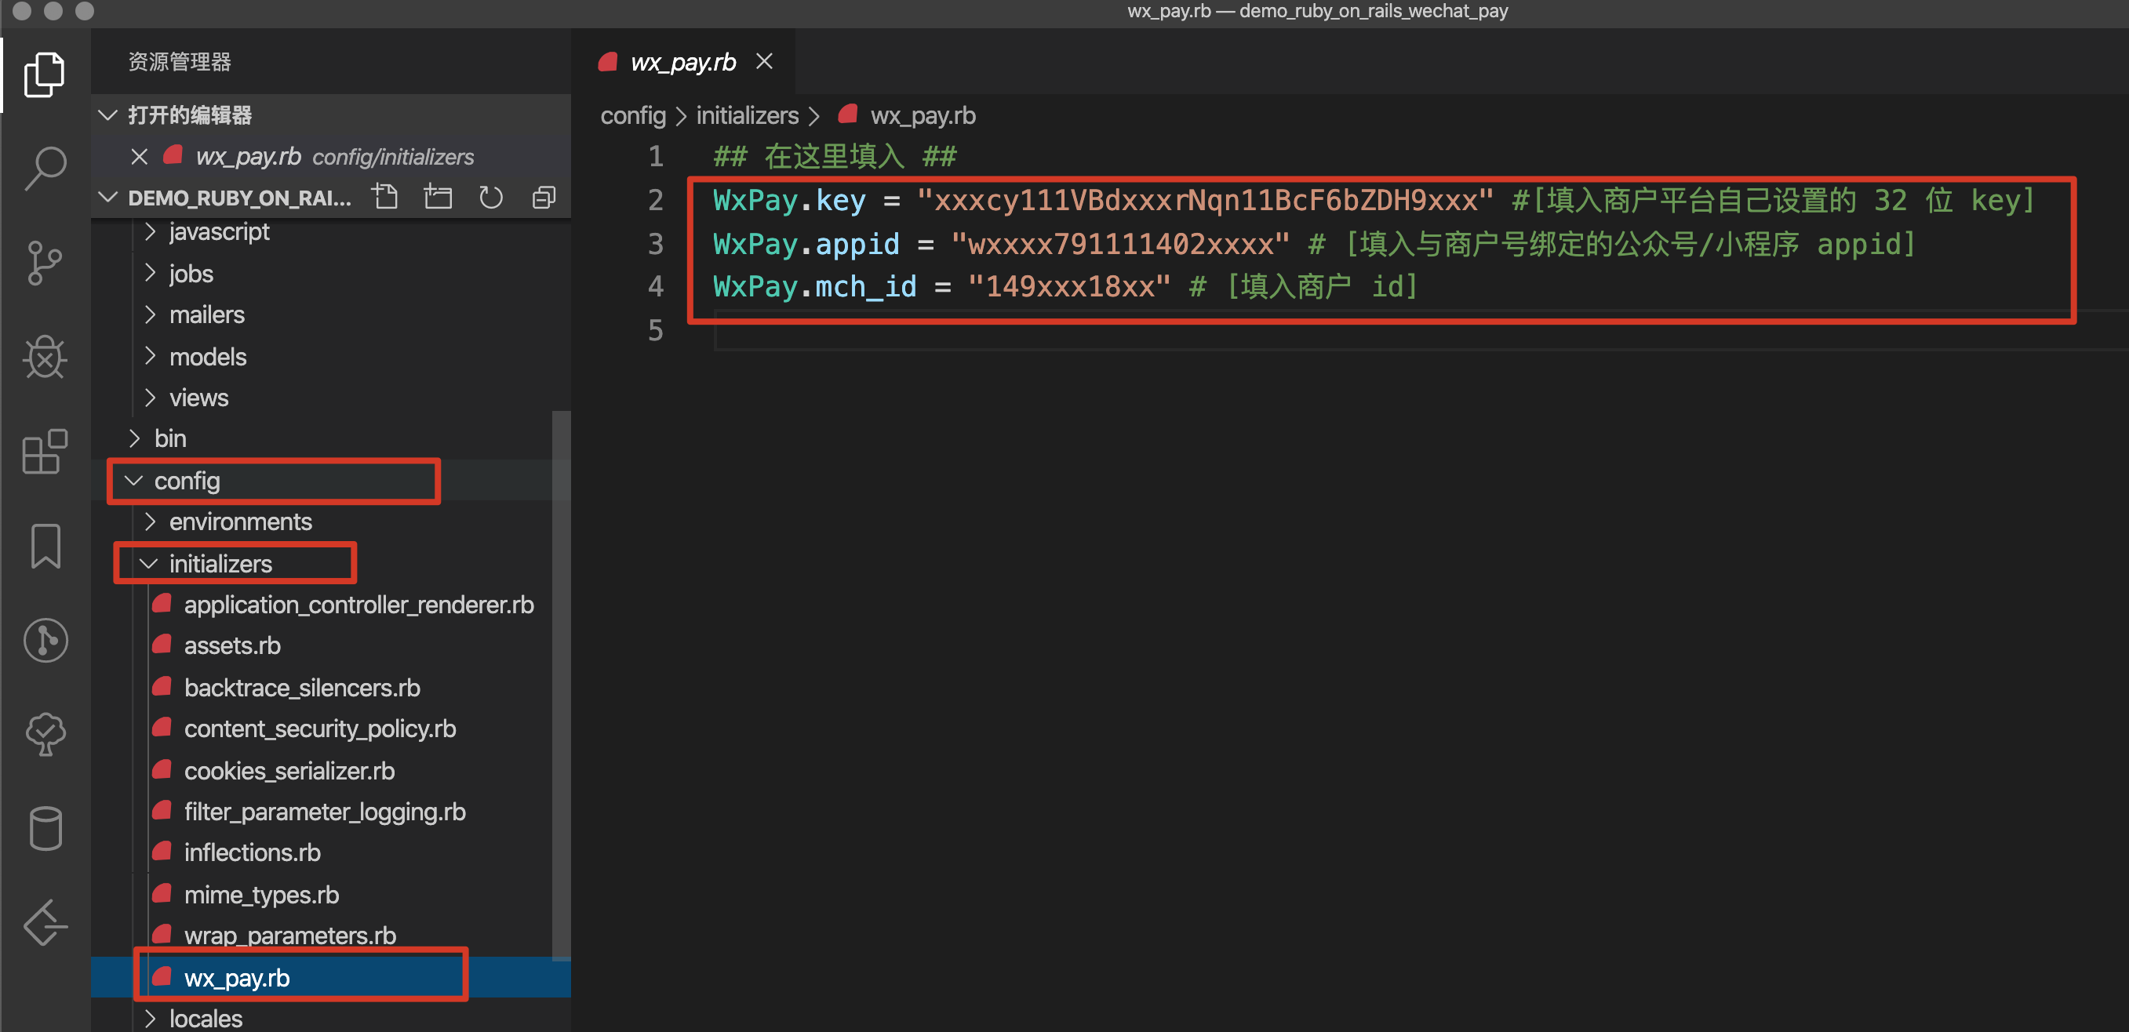Open the Bookmarks panel icon
Screen dimensions: 2129x1032
(45, 545)
